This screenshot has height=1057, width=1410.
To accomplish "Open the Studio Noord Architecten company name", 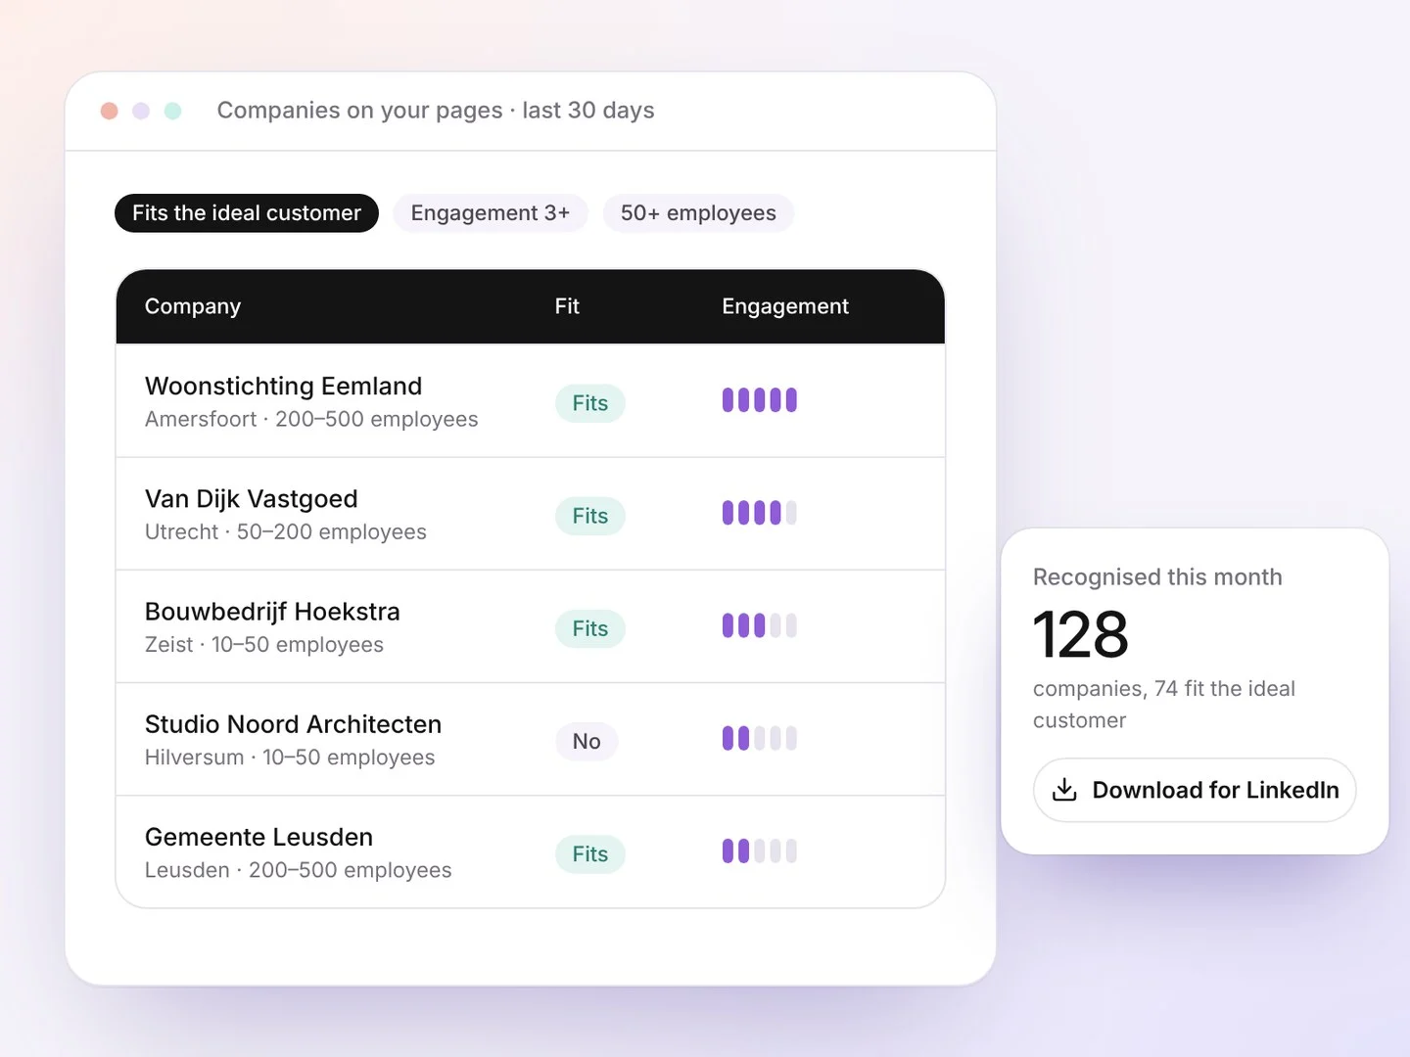I will pos(294,724).
